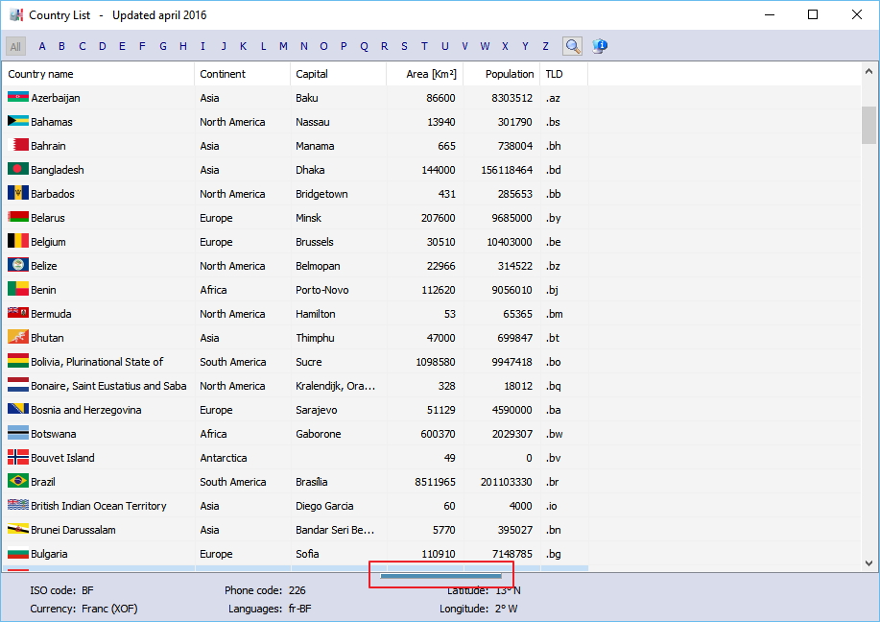
Task: Click the Brazil flag icon
Action: pyautogui.click(x=17, y=482)
